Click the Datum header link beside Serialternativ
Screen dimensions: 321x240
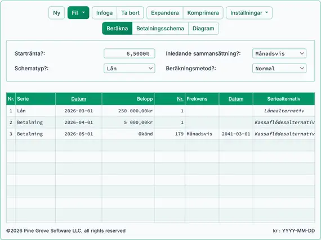click(236, 99)
